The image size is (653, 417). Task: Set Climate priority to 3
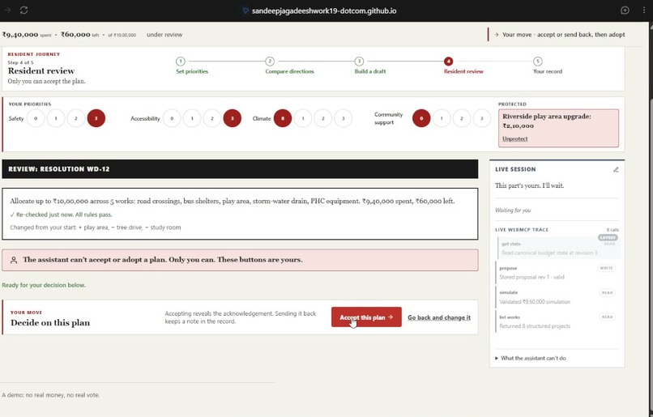point(344,118)
